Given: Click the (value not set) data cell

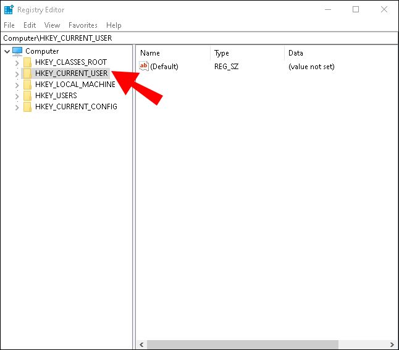Looking at the screenshot, I should (311, 67).
